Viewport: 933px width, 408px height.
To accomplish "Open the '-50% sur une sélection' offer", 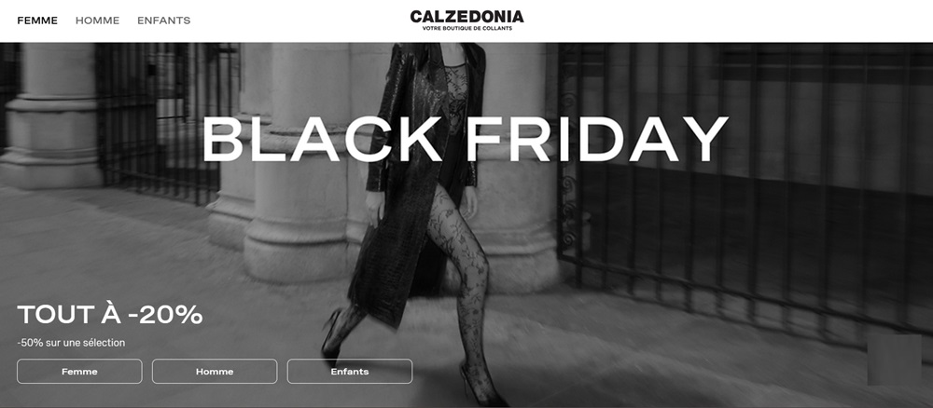I will click(72, 343).
